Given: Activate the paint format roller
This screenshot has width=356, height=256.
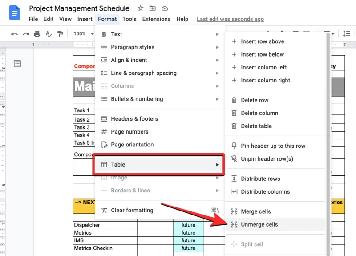Looking at the screenshot, I should (x=60, y=34).
